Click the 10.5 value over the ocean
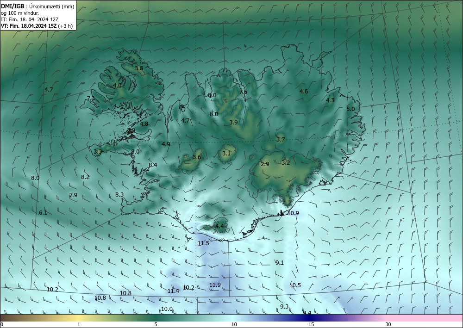The image size is (463, 328). (x=295, y=285)
